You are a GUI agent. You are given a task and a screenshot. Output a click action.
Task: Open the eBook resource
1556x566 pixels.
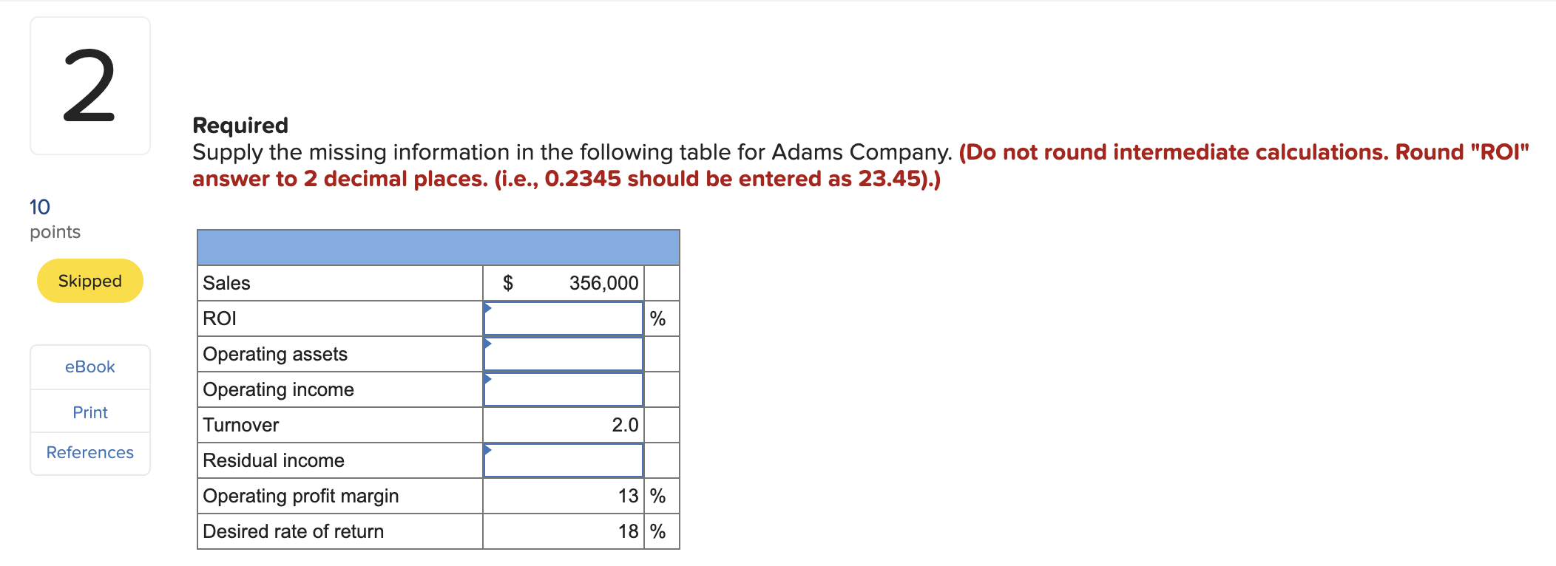[89, 366]
